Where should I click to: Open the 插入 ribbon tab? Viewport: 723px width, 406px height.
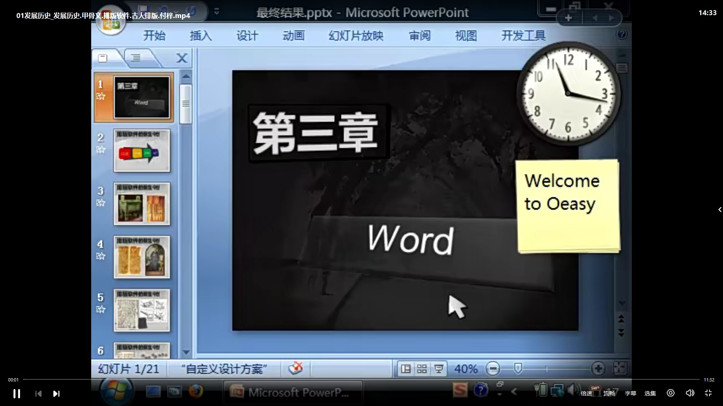(x=200, y=36)
